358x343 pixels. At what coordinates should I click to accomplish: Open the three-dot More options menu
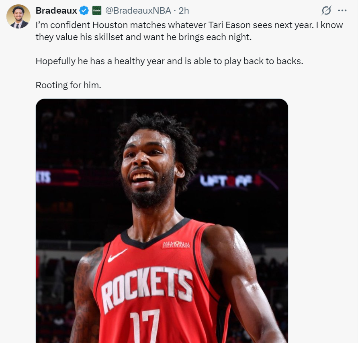pyautogui.click(x=342, y=10)
